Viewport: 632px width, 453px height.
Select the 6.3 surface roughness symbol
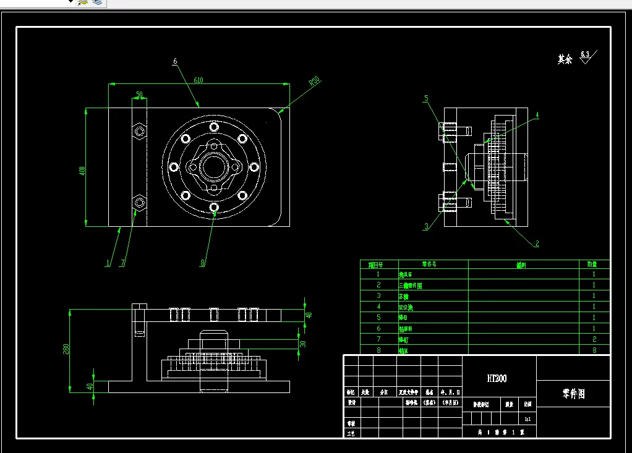(589, 57)
